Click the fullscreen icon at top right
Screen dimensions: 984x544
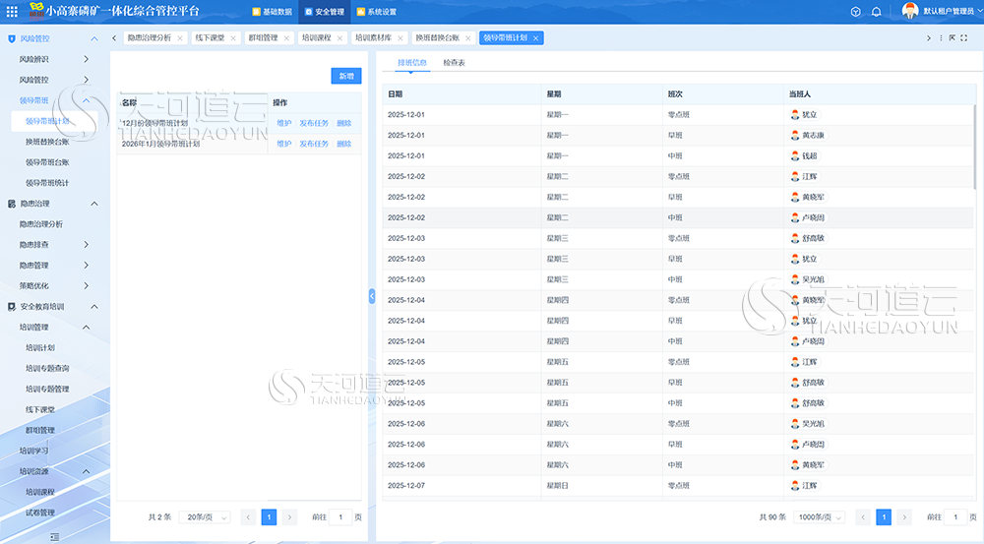click(964, 38)
